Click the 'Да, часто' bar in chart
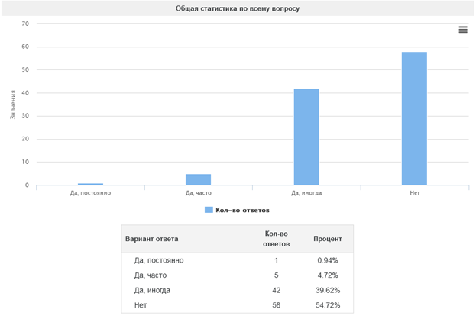476x319 pixels. [198, 179]
